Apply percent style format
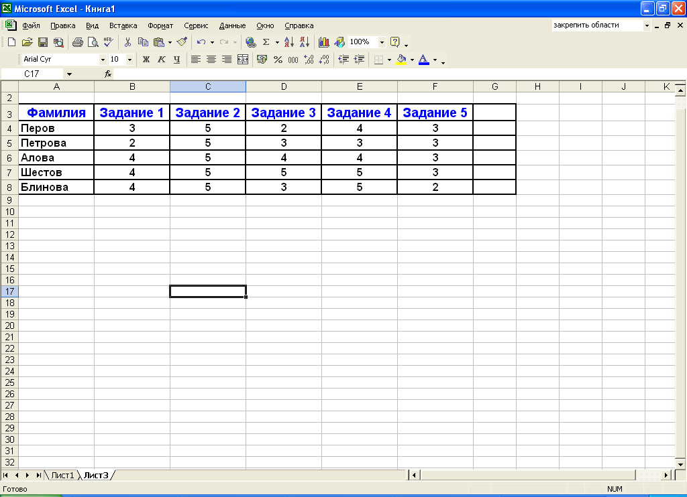Viewport: 687px width, 497px height. click(x=278, y=60)
